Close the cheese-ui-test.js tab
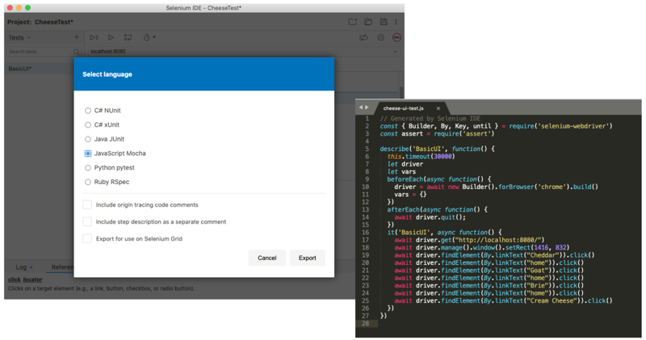646x340 pixels. click(x=438, y=108)
